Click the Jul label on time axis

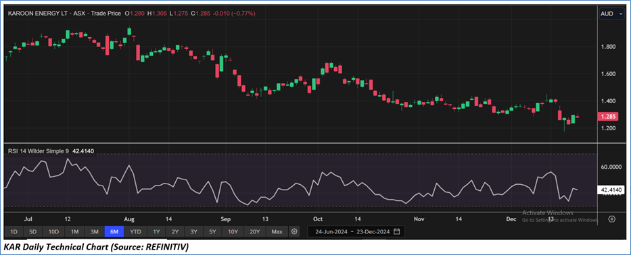28,219
